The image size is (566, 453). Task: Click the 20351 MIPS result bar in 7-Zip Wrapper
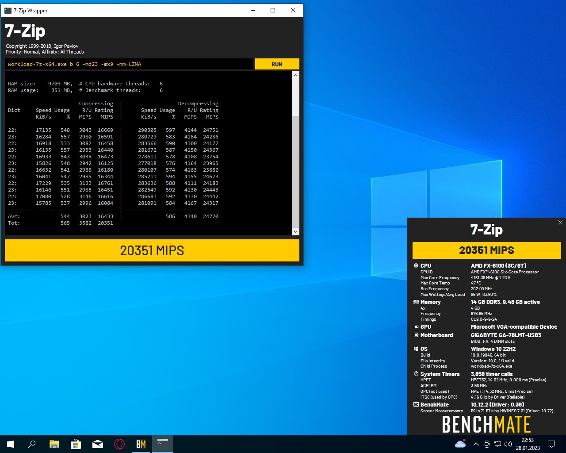point(152,250)
